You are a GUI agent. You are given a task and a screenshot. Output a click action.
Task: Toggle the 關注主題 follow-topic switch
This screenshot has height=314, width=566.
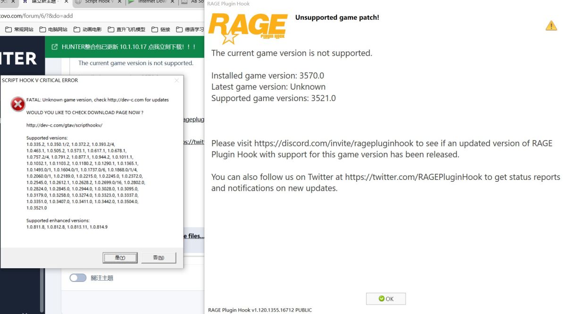pos(78,278)
